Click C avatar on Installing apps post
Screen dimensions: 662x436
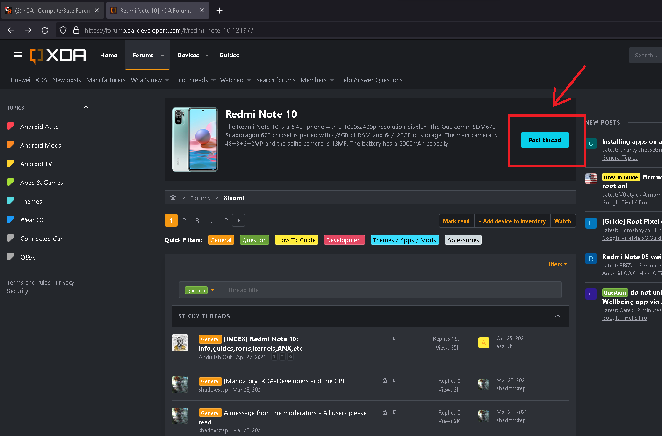(591, 143)
